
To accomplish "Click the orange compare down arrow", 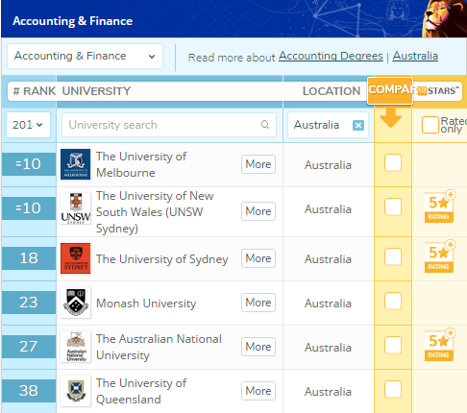I will coord(391,118).
